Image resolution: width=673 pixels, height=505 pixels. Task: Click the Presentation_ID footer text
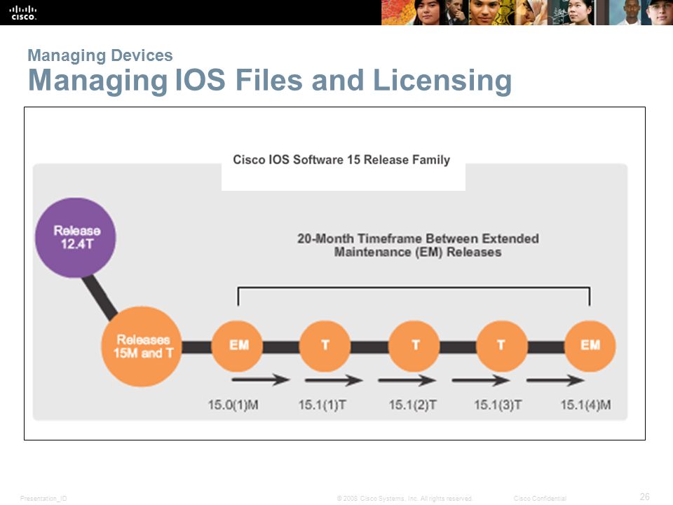click(43, 498)
